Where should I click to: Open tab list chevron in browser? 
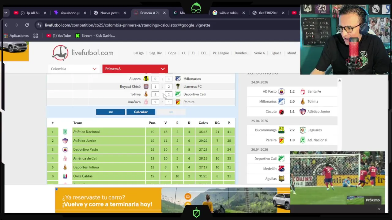[x=6, y=13]
